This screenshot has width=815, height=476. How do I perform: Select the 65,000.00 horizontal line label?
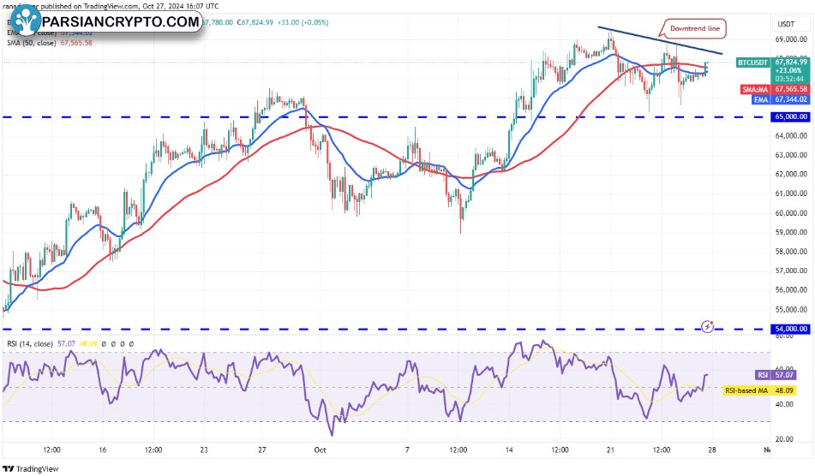click(791, 116)
